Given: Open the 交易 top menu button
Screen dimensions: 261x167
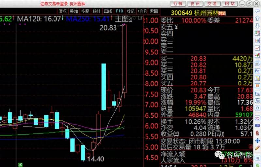Looking at the screenshot, I should click(212, 4).
